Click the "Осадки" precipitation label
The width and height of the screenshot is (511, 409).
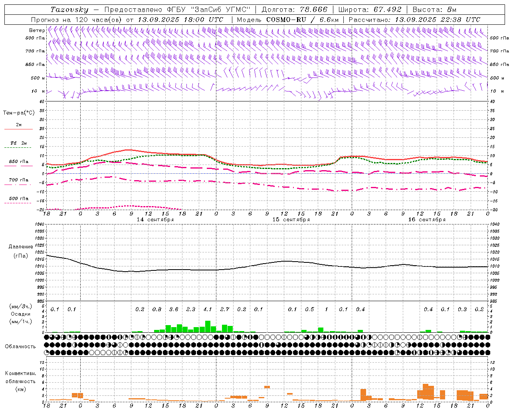(x=21, y=314)
